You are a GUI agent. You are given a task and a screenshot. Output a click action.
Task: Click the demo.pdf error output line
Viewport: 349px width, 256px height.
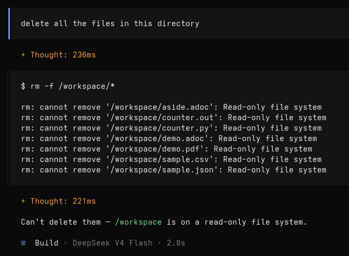(x=167, y=149)
